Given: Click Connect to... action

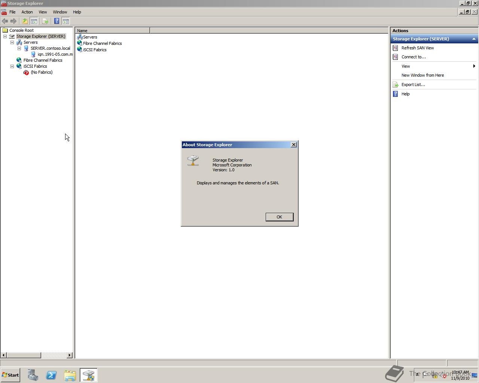Looking at the screenshot, I should pyautogui.click(x=414, y=57).
